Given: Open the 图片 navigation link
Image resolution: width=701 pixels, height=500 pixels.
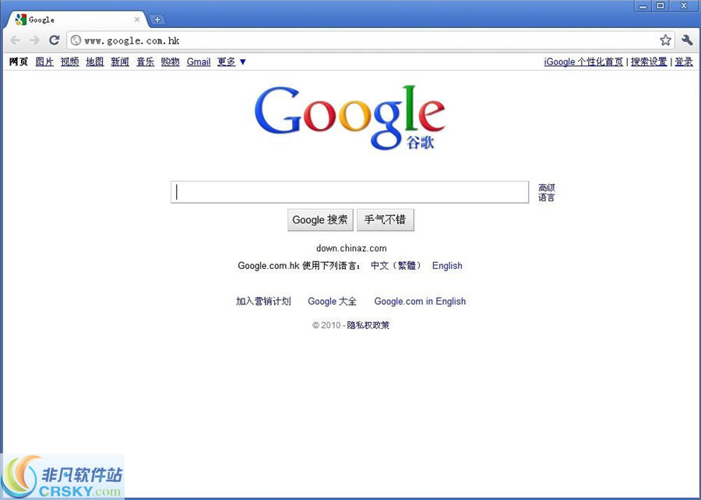Looking at the screenshot, I should click(44, 61).
